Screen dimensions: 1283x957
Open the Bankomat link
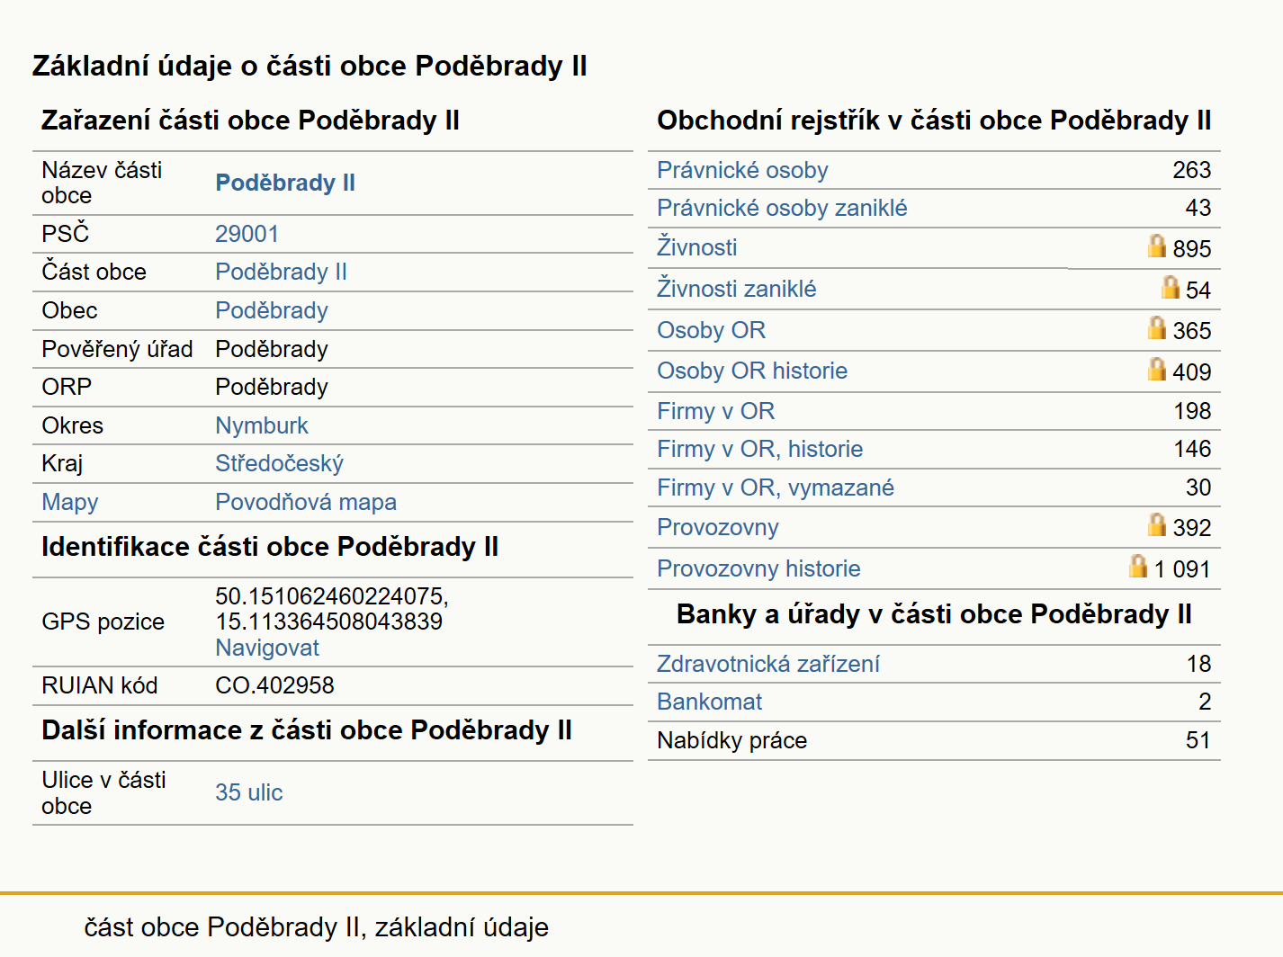[709, 702]
